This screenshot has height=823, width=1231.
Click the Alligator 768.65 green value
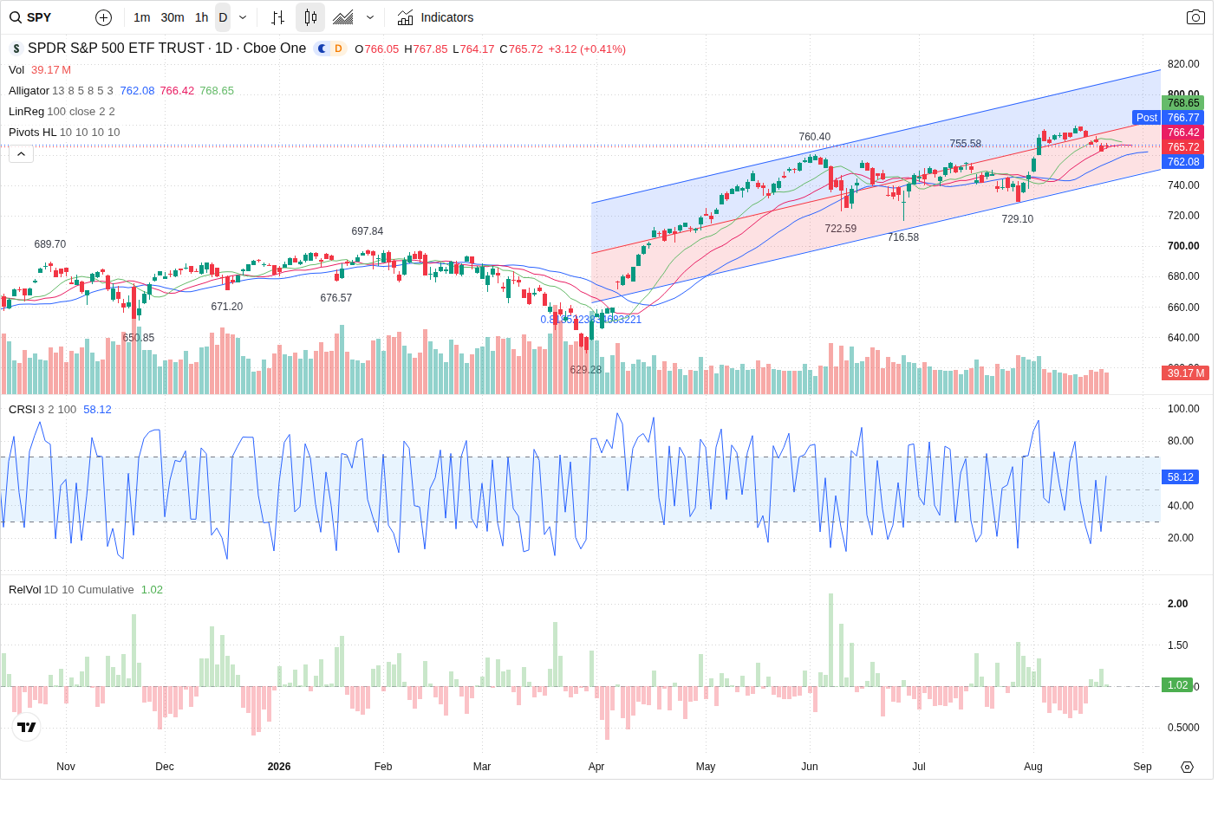coord(217,91)
